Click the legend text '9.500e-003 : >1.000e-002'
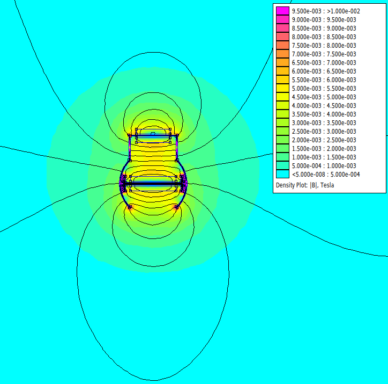The width and height of the screenshot is (388, 384). (326, 11)
